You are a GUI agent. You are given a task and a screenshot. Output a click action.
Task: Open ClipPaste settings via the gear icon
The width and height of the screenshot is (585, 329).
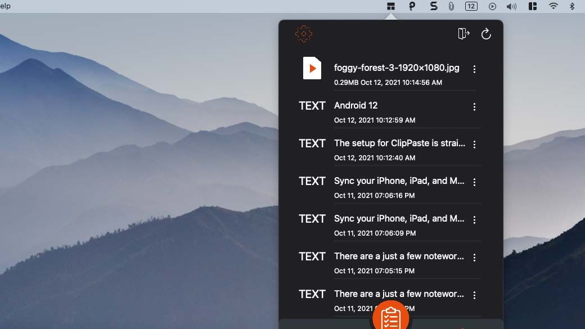(x=303, y=33)
